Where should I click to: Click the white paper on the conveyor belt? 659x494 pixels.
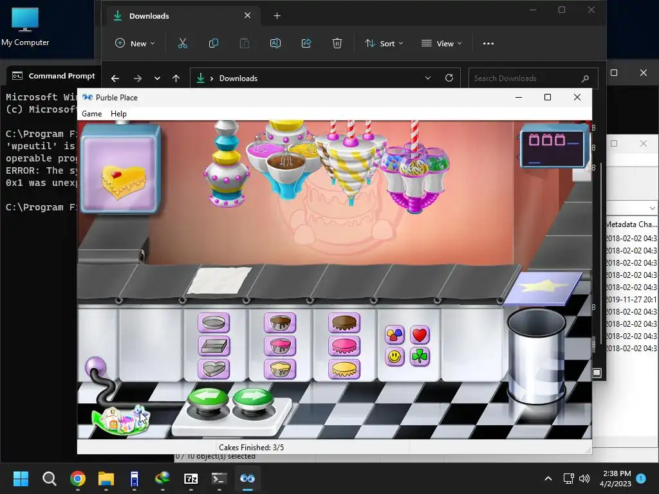219,280
